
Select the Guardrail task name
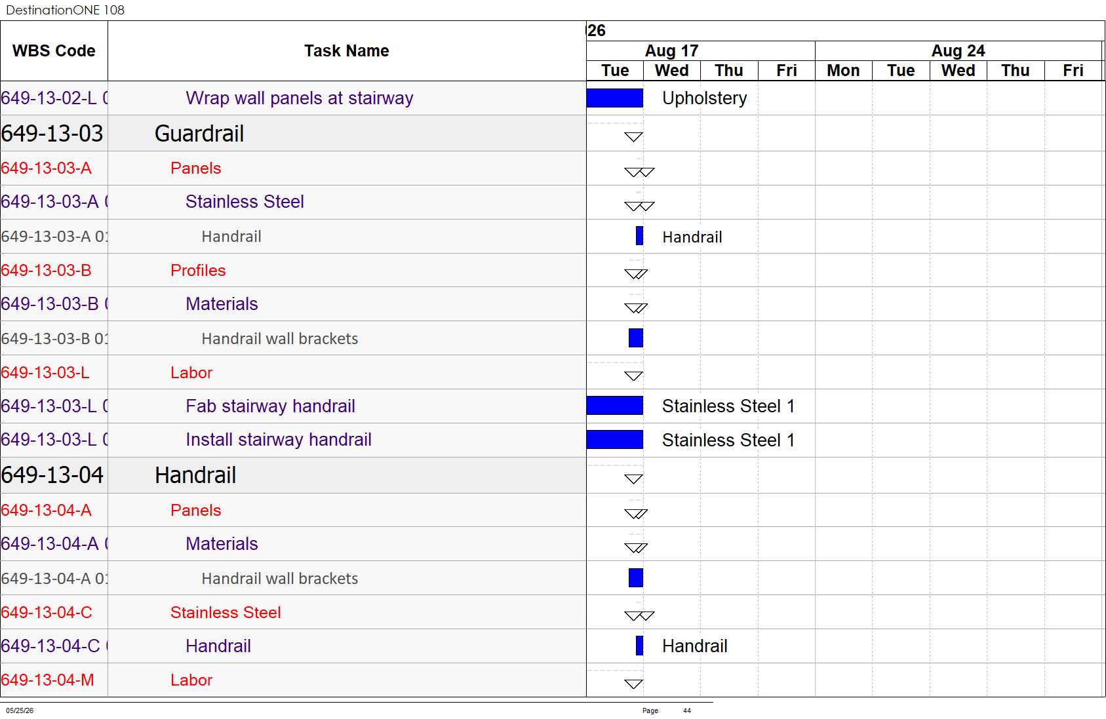tap(199, 134)
